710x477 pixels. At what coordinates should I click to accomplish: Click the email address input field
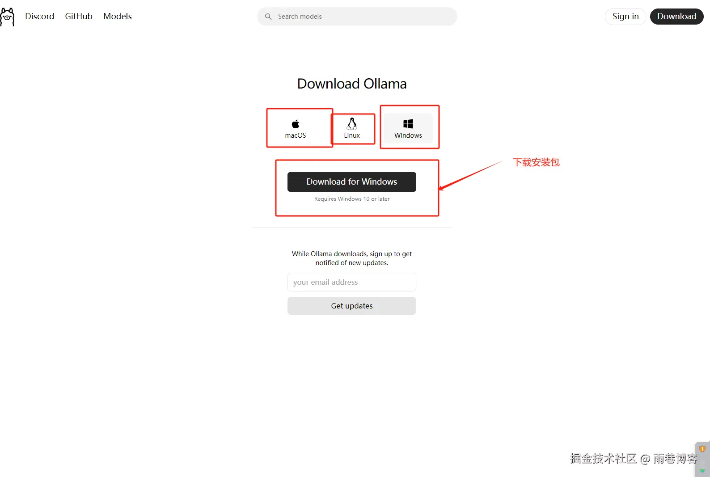pos(352,282)
